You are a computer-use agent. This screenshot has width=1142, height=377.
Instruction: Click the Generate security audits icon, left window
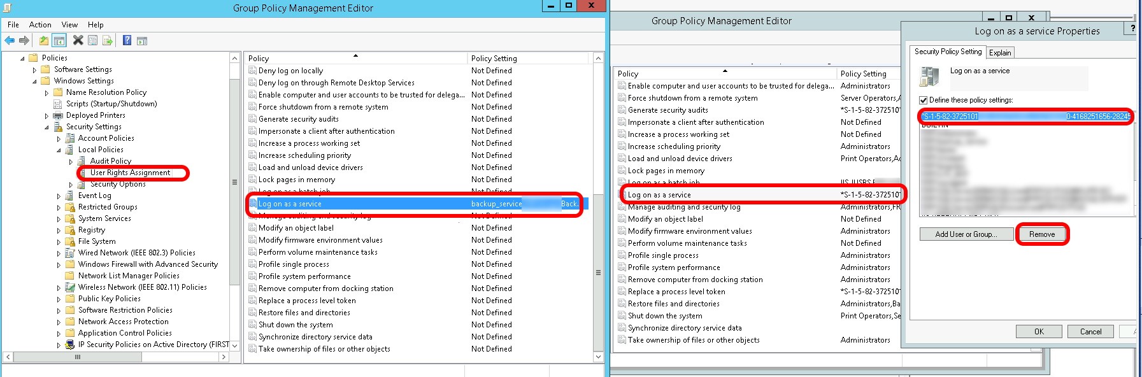[x=252, y=119]
